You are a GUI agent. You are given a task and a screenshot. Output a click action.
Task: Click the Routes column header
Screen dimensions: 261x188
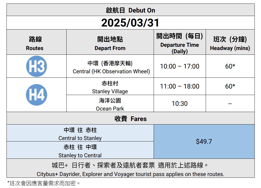35,43
